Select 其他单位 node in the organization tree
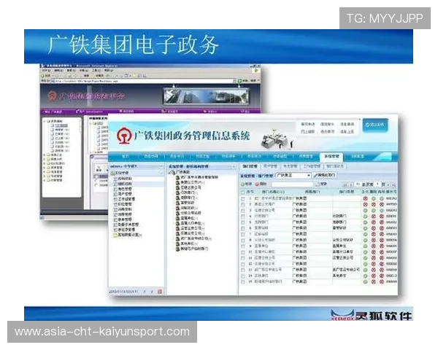438x350 pixels. pos(187,244)
